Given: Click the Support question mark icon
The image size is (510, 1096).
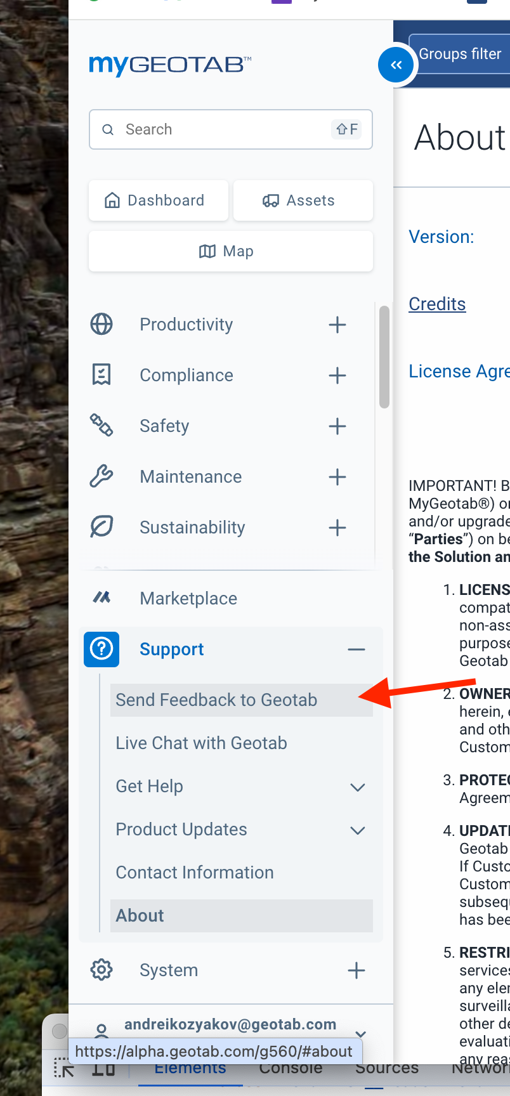Looking at the screenshot, I should tap(101, 649).
